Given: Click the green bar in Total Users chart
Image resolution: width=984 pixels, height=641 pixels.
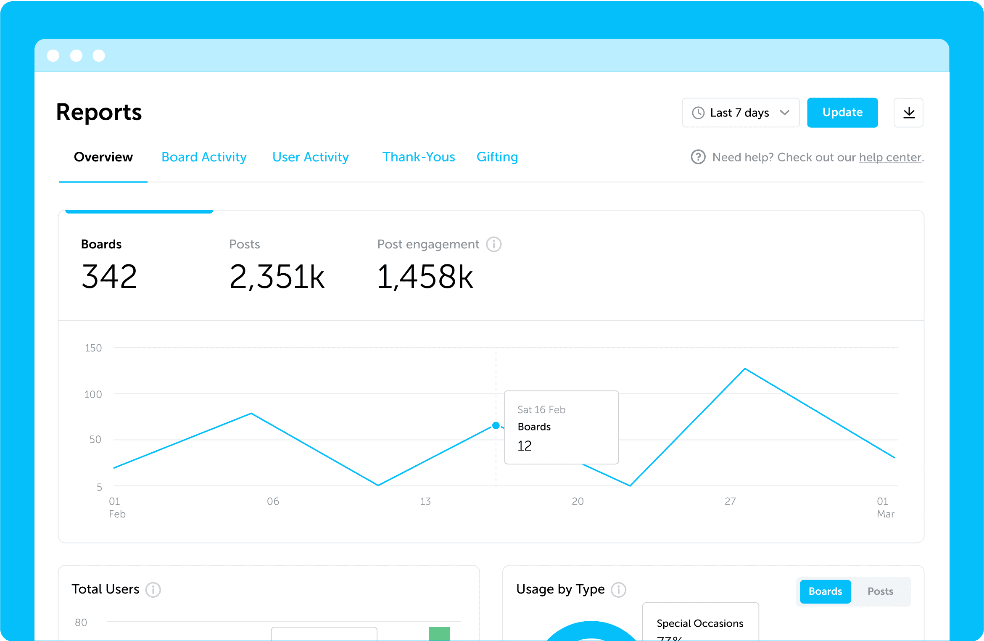Looking at the screenshot, I should (439, 634).
